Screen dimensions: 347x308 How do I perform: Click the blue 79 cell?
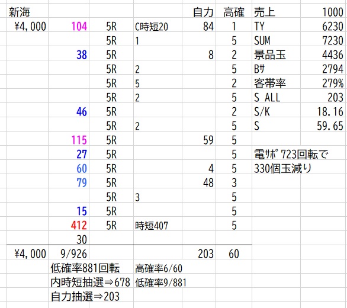pos(69,182)
